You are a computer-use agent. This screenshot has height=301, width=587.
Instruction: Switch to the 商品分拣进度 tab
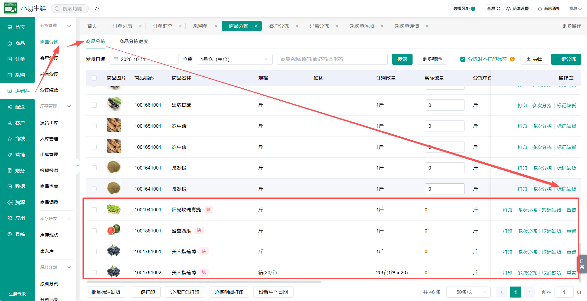pyautogui.click(x=134, y=42)
